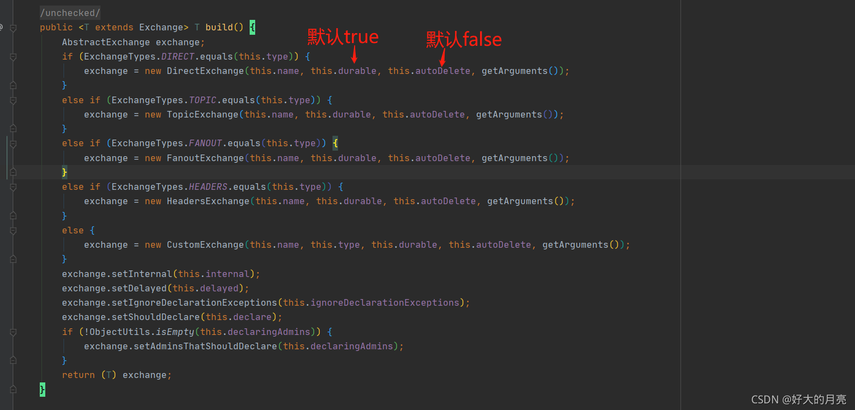Click the /unchecked/ folded annotation text

point(70,13)
